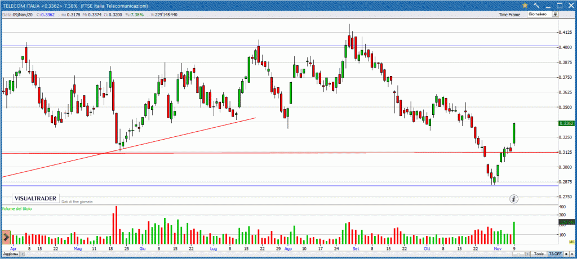Click the Giu month label on time axis
Image resolution: width=577 pixels, height=259 pixels.
coord(142,249)
